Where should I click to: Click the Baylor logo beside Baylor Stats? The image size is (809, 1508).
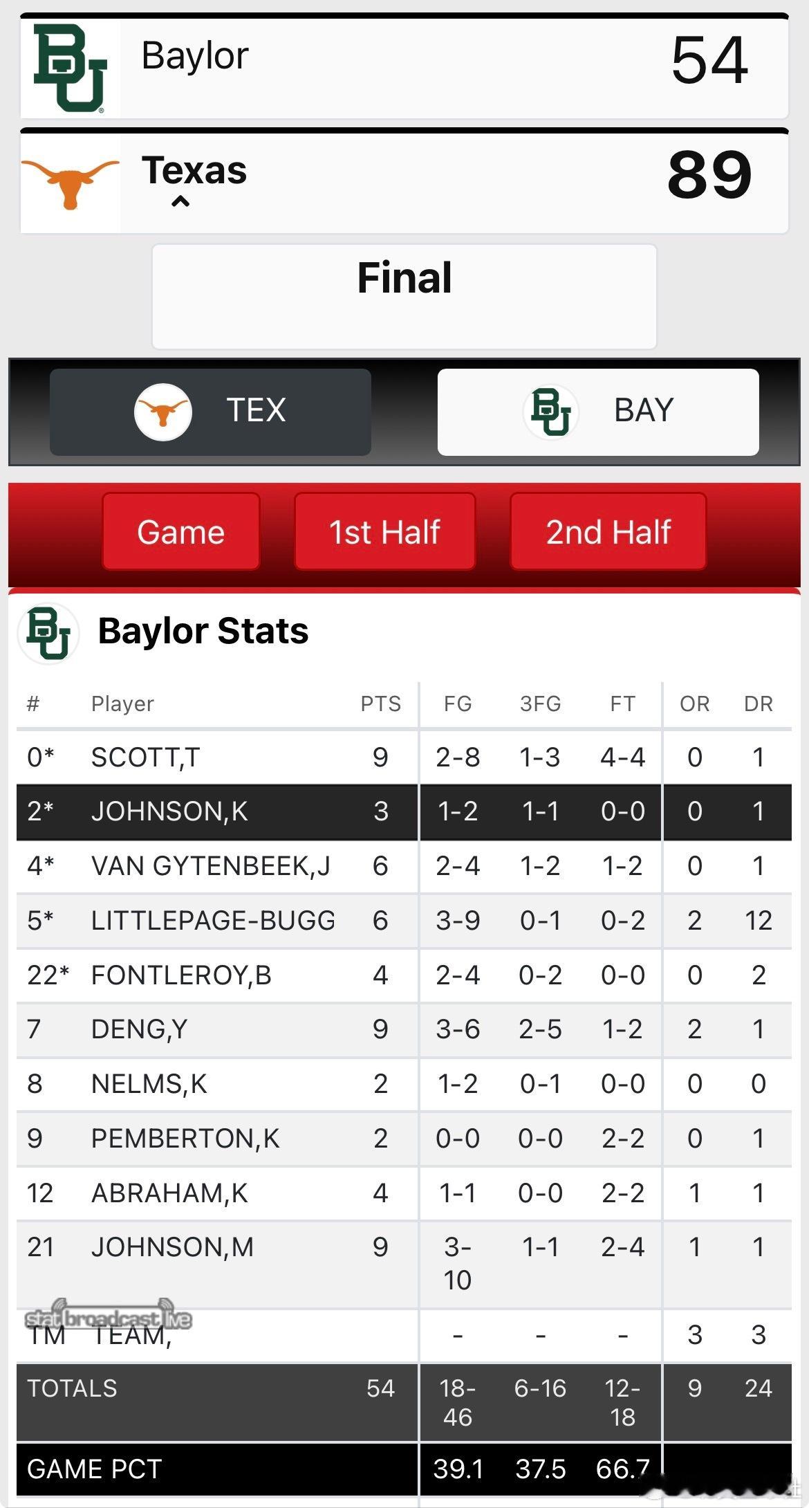[x=48, y=633]
